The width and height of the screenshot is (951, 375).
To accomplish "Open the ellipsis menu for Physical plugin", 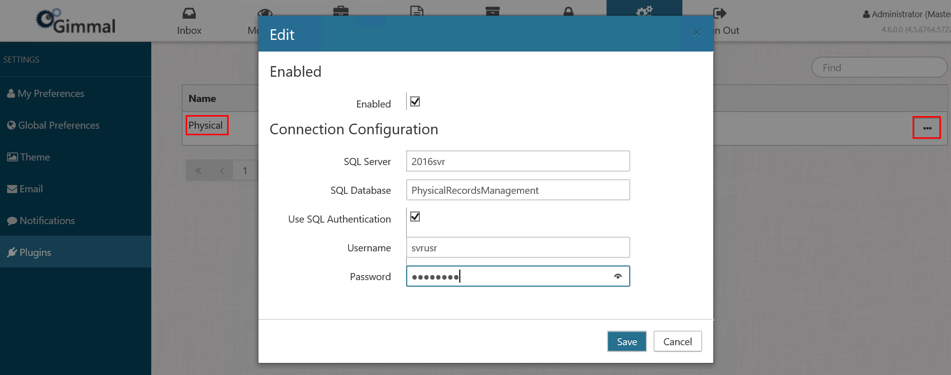I will point(927,128).
